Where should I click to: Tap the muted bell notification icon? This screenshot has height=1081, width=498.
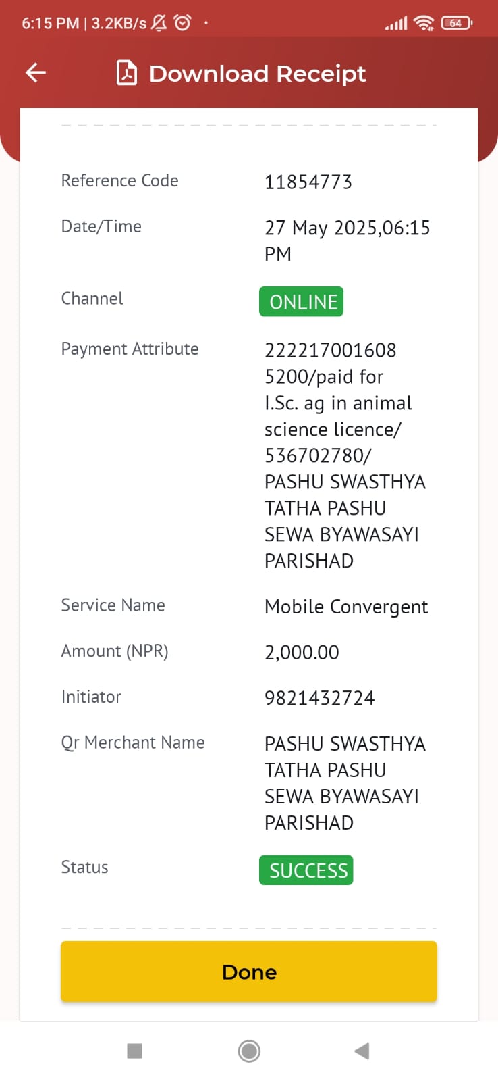tap(159, 23)
